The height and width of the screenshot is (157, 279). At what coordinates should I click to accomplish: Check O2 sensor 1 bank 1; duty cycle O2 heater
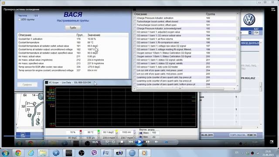[135, 67]
